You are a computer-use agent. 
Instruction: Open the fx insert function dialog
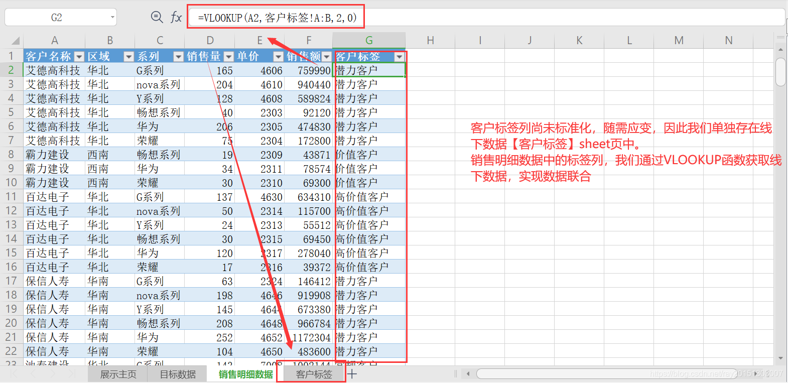tap(176, 18)
